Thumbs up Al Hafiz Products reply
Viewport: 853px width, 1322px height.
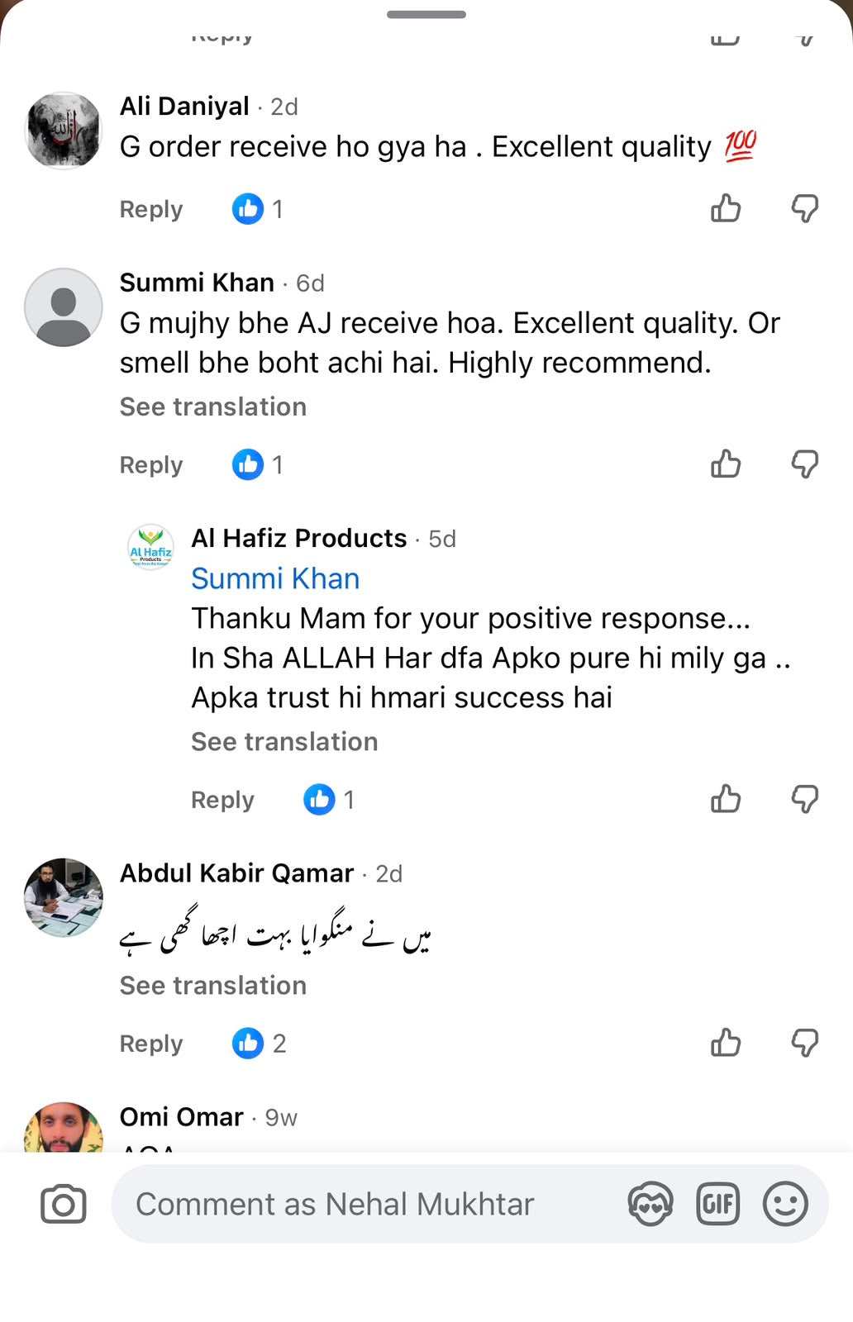tap(726, 799)
